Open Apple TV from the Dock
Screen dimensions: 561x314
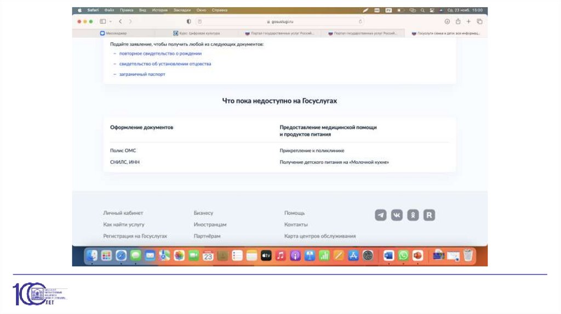tap(266, 256)
